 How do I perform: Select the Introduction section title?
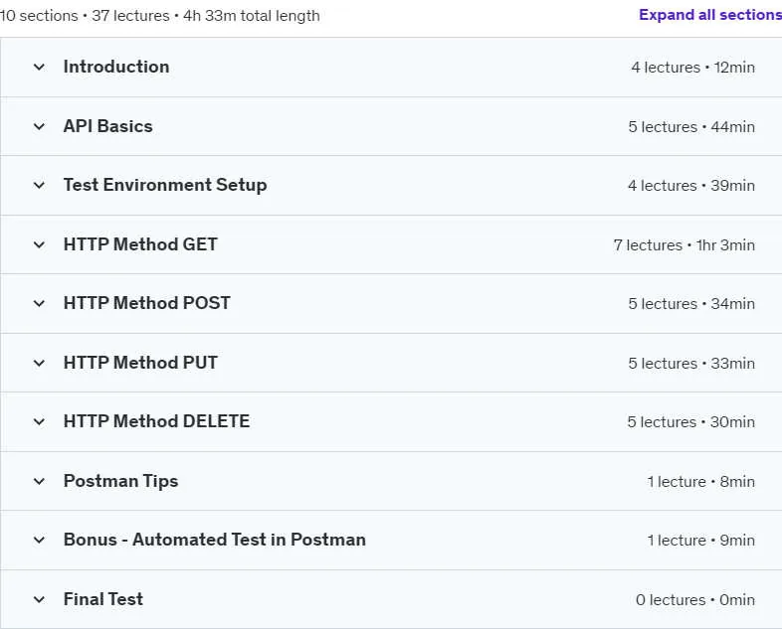click(x=116, y=67)
